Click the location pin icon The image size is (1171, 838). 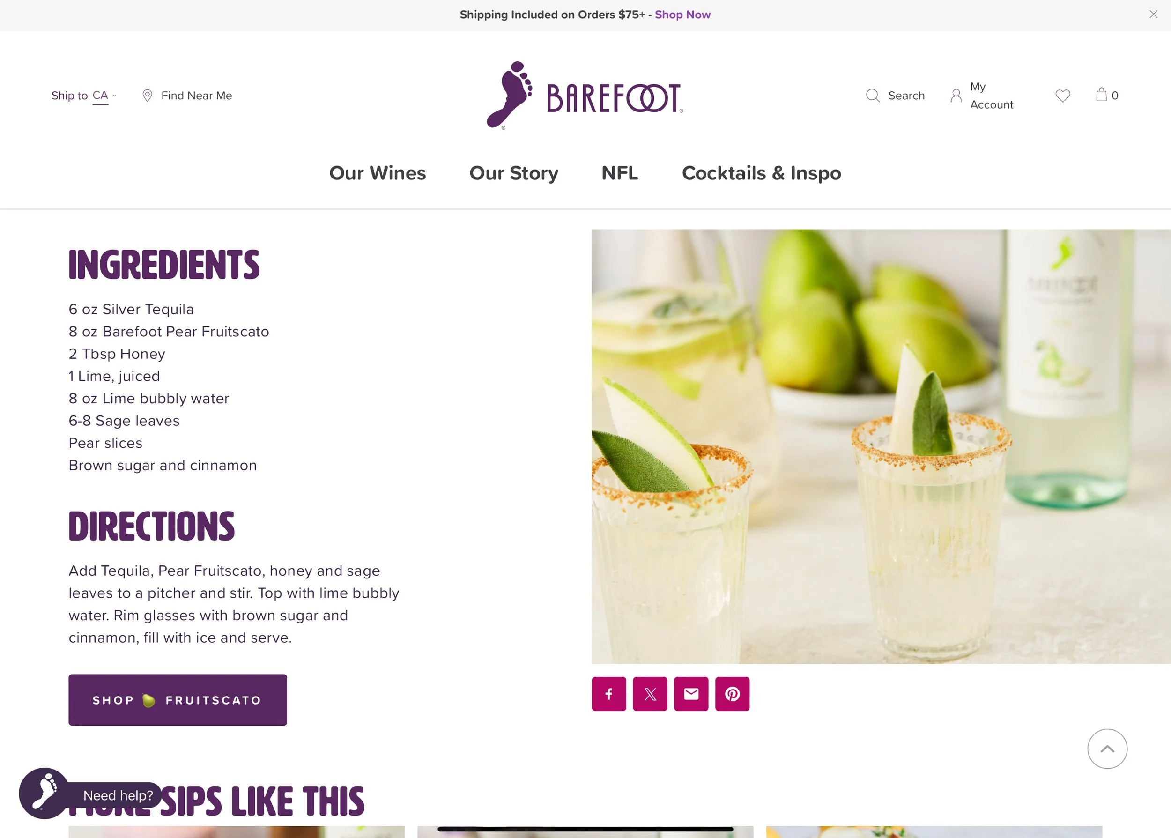tap(147, 96)
